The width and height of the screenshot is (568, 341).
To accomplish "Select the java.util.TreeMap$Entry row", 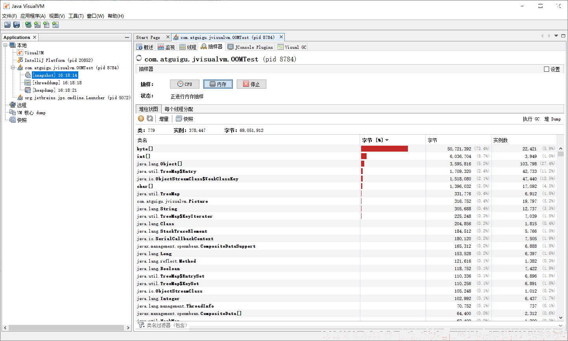I will click(346, 171).
